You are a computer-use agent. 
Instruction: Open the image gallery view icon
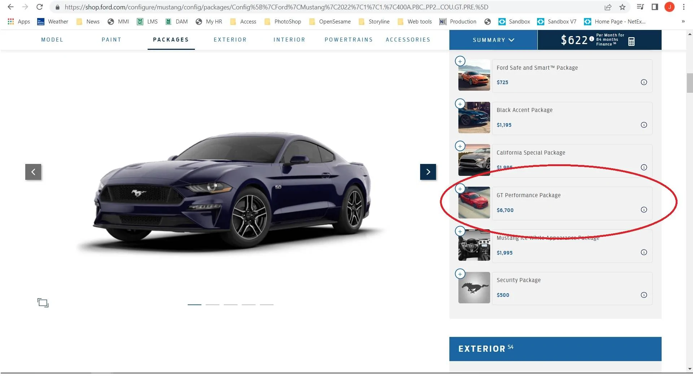click(x=43, y=303)
